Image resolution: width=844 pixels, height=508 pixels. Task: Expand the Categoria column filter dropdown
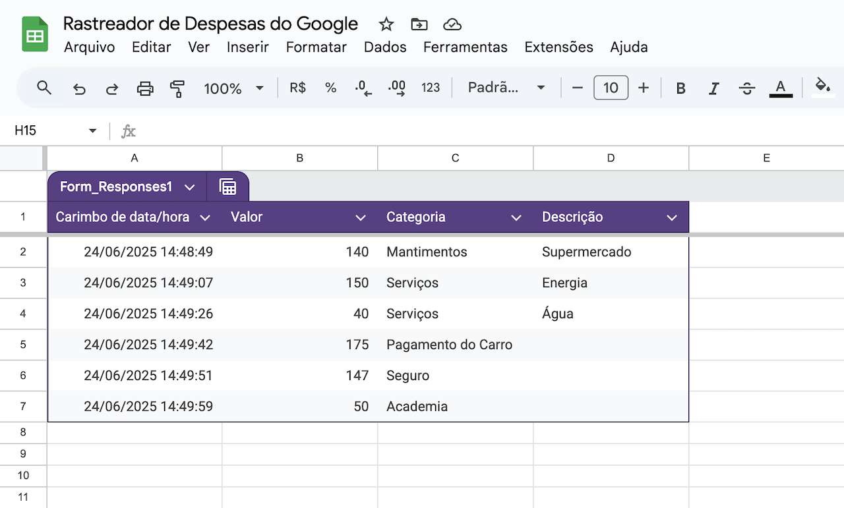516,217
